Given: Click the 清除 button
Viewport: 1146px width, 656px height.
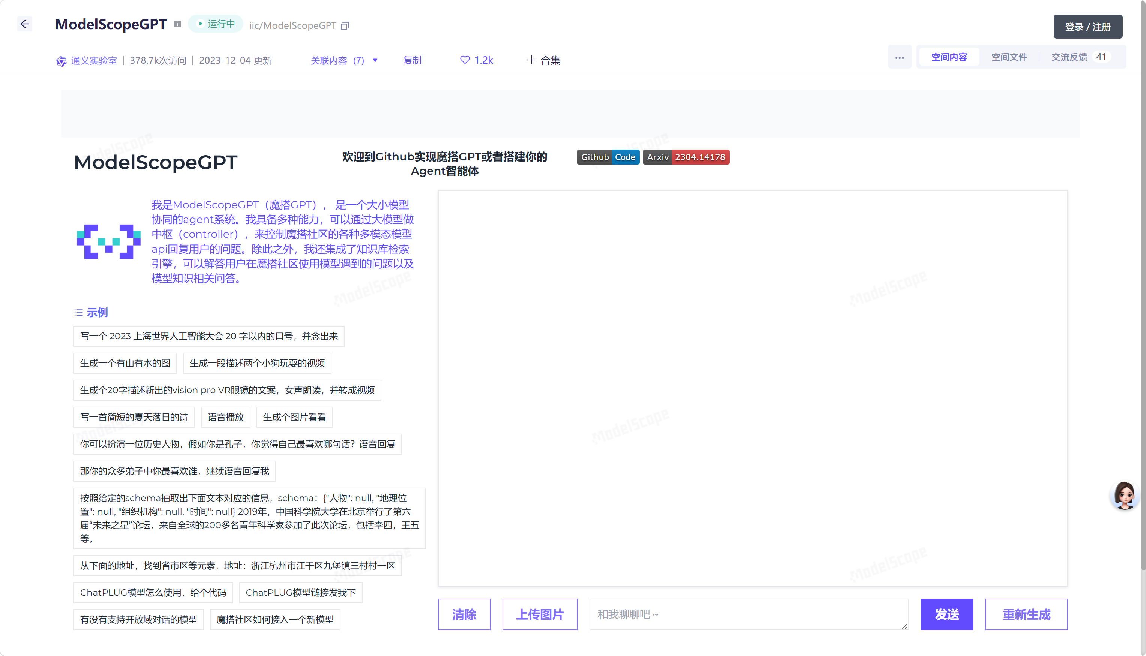Looking at the screenshot, I should tap(464, 614).
